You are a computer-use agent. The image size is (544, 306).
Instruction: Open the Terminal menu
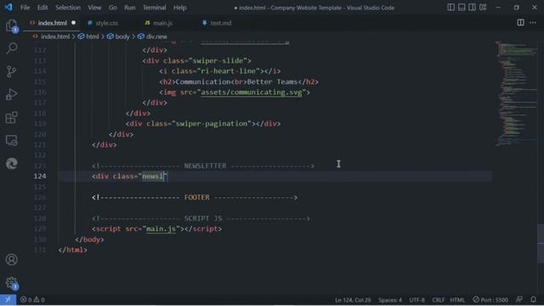[155, 8]
